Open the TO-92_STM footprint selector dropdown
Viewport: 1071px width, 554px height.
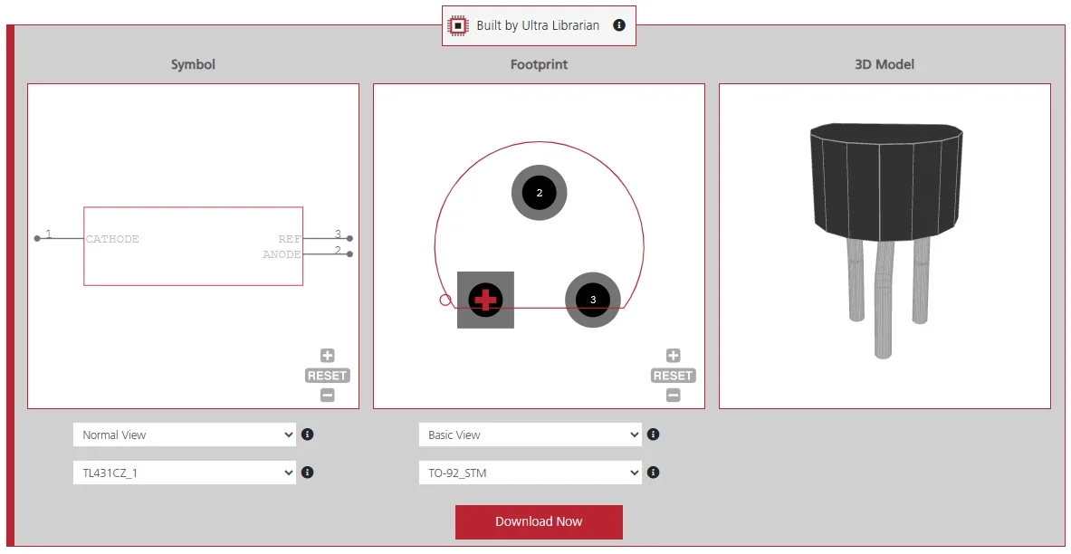pos(530,473)
